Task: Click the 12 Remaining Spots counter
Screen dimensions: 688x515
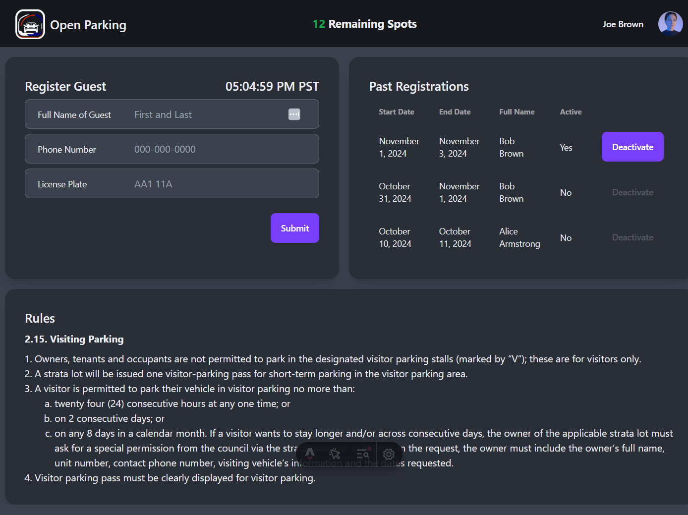Action: (365, 23)
